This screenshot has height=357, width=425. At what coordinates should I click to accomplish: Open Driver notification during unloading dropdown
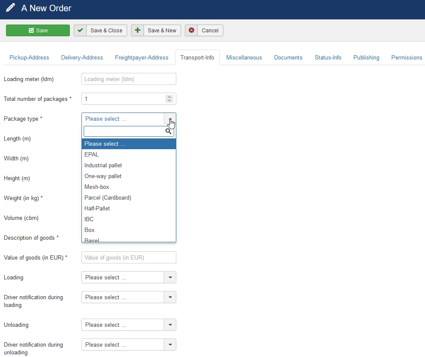click(129, 344)
